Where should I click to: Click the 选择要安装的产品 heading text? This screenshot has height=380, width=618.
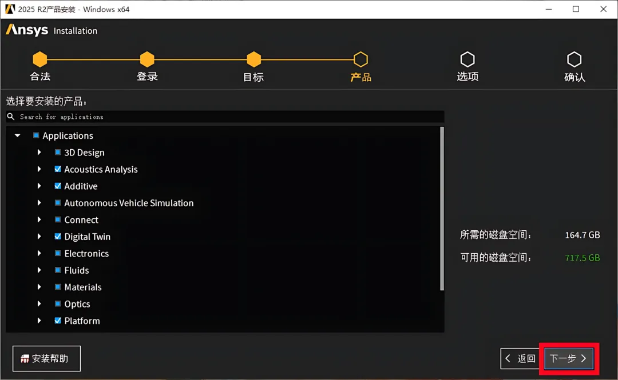click(x=46, y=101)
